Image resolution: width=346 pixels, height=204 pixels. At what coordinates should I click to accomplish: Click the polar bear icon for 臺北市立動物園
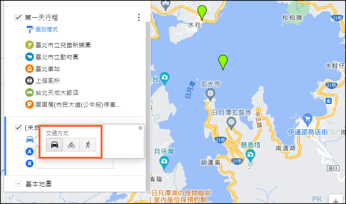30,57
